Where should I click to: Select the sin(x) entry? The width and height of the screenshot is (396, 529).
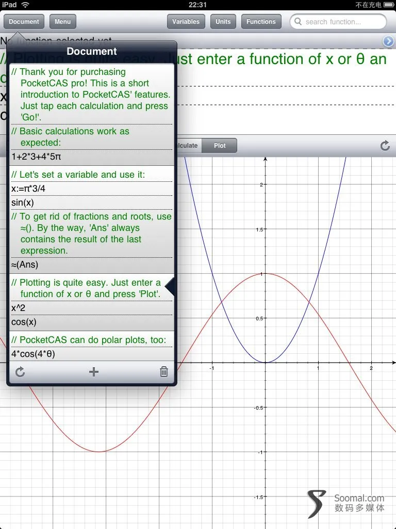pyautogui.click(x=92, y=203)
